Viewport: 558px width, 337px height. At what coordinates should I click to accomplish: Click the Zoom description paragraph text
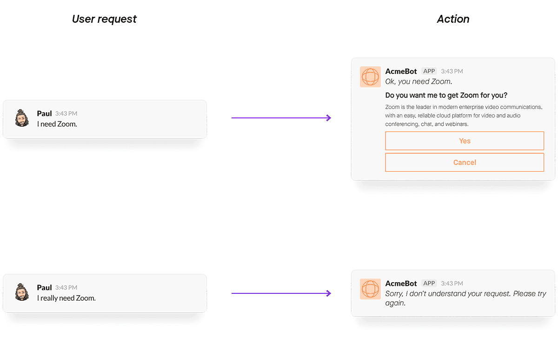(x=463, y=115)
